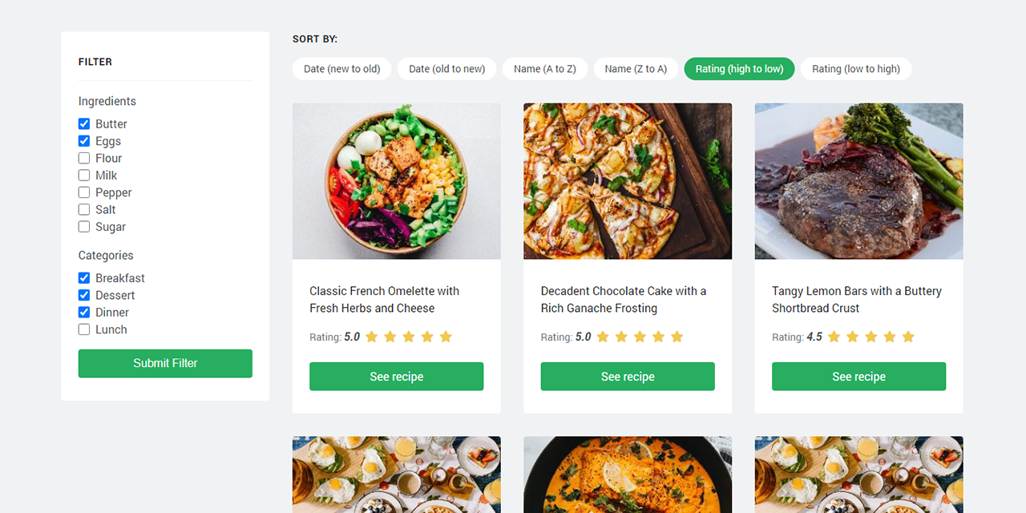Toggle off the Eggs checkbox
Image resolution: width=1026 pixels, height=513 pixels.
tap(83, 140)
